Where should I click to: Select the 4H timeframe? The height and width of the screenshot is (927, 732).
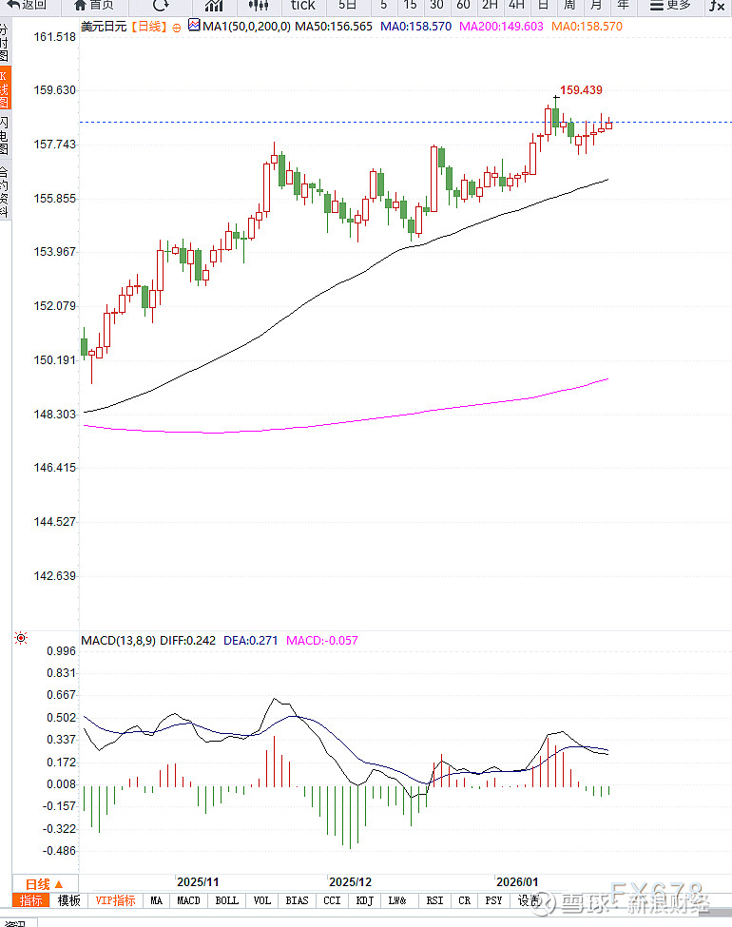coord(516,5)
